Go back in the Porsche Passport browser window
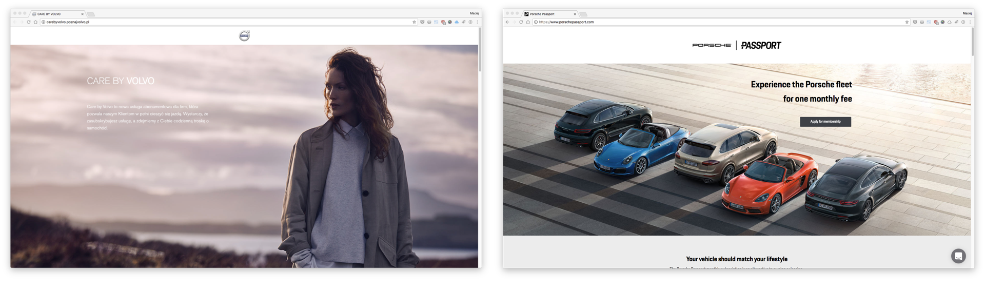Screen dimensions: 985x290 tap(507, 22)
